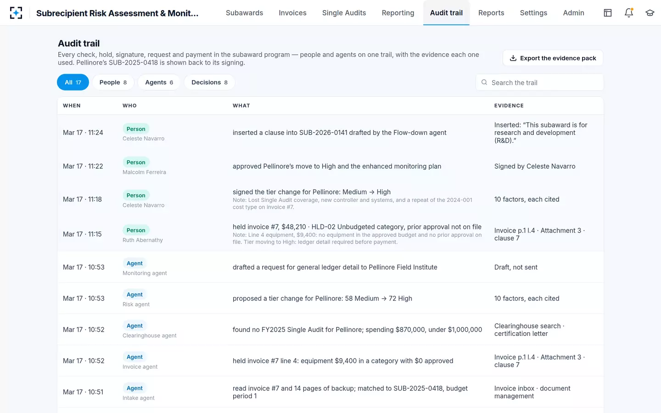Click Agent badge above Risk agent
The image size is (661, 413).
(x=134, y=294)
